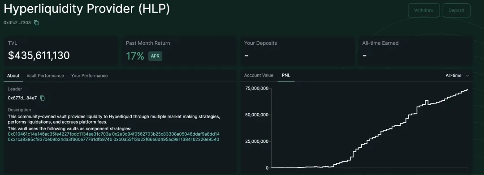Screen dimensions: 484x175
Task: Open component vault link 0x31ca8395cf...
Action: pyautogui.click(x=60, y=140)
